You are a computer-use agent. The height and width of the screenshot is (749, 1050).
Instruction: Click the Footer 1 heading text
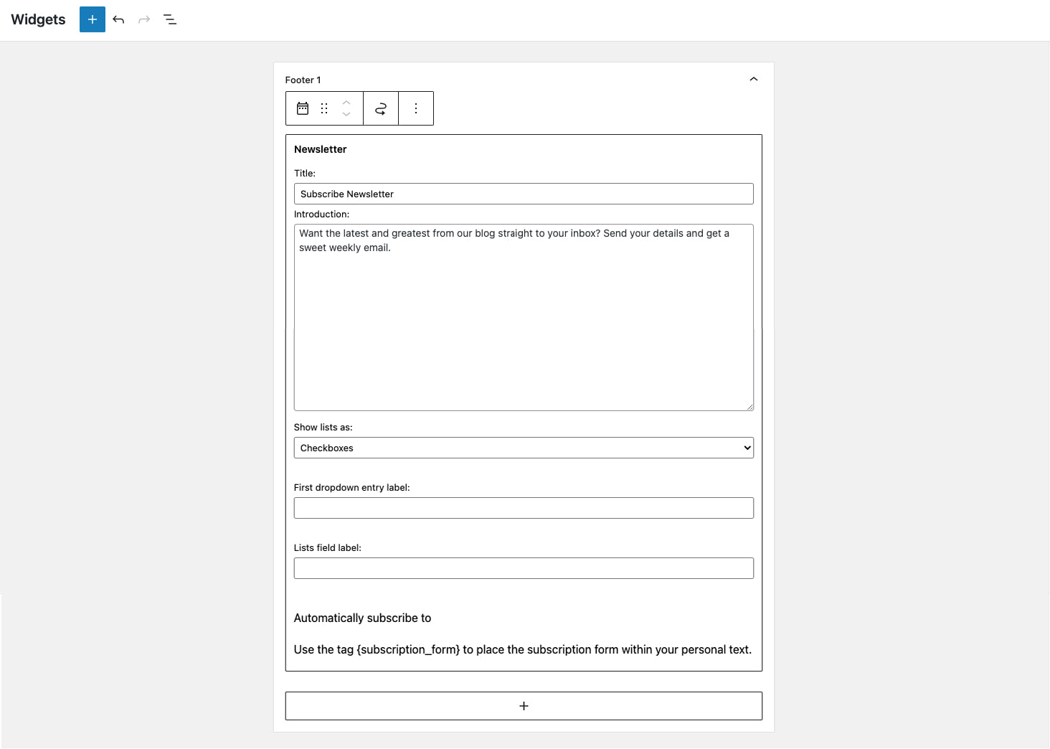click(303, 80)
